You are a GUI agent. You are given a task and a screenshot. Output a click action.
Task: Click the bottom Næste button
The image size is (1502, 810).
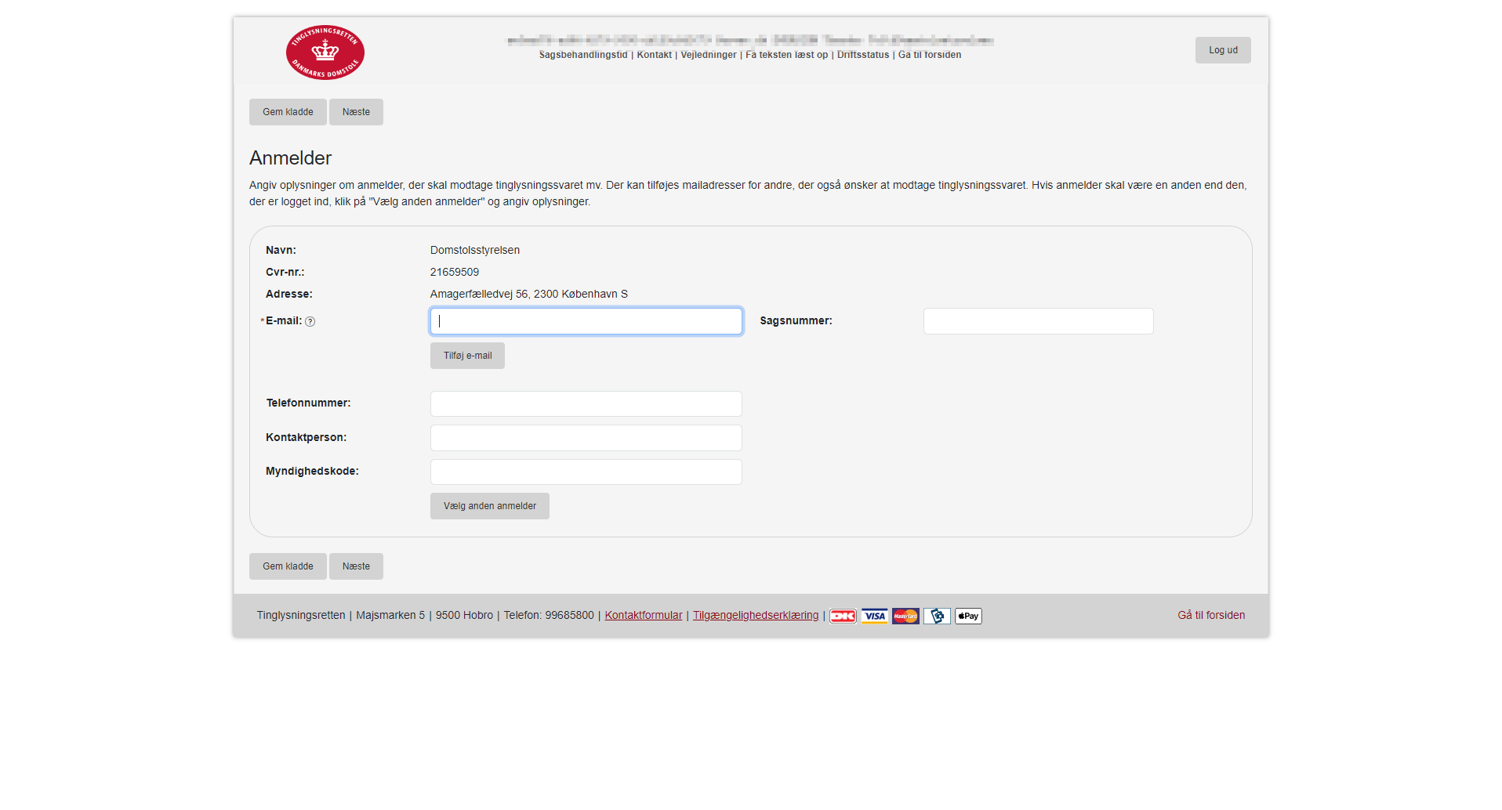(x=356, y=566)
